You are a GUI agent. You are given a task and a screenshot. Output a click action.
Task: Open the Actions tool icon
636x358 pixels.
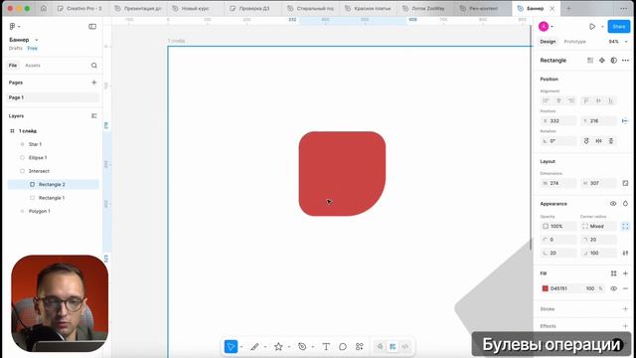(360, 347)
